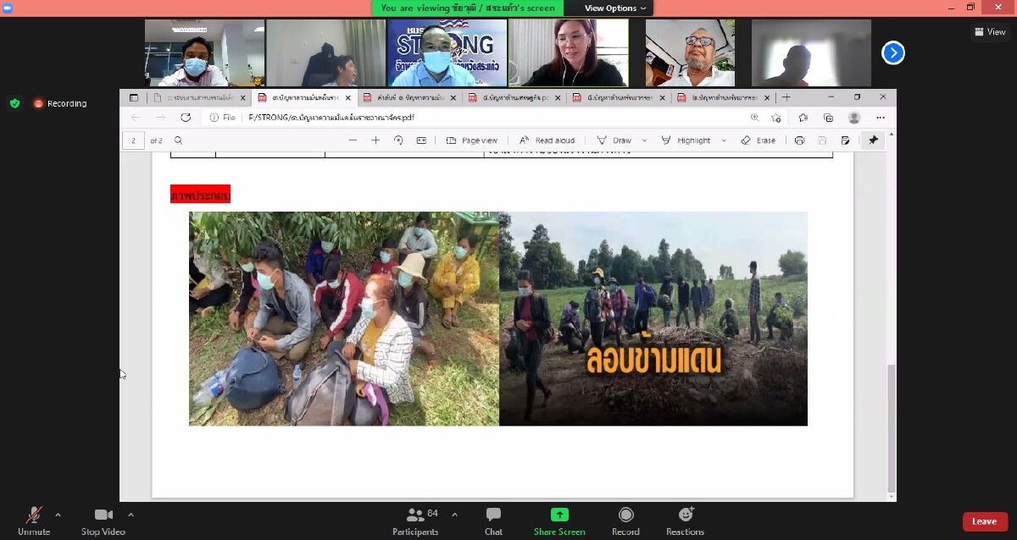
Task: Unmute the microphone in Zoom
Action: point(34,521)
